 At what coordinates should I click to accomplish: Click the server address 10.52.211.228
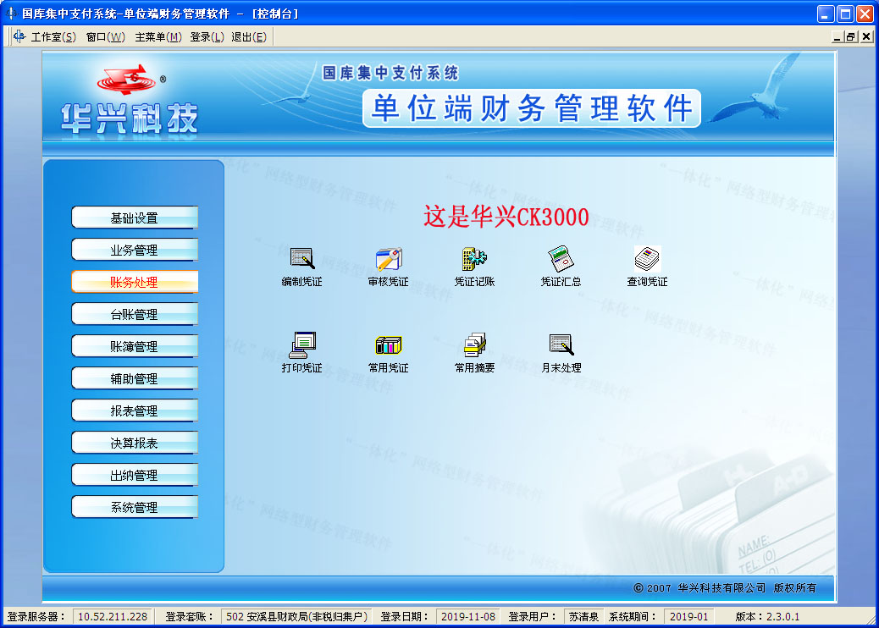click(x=113, y=616)
